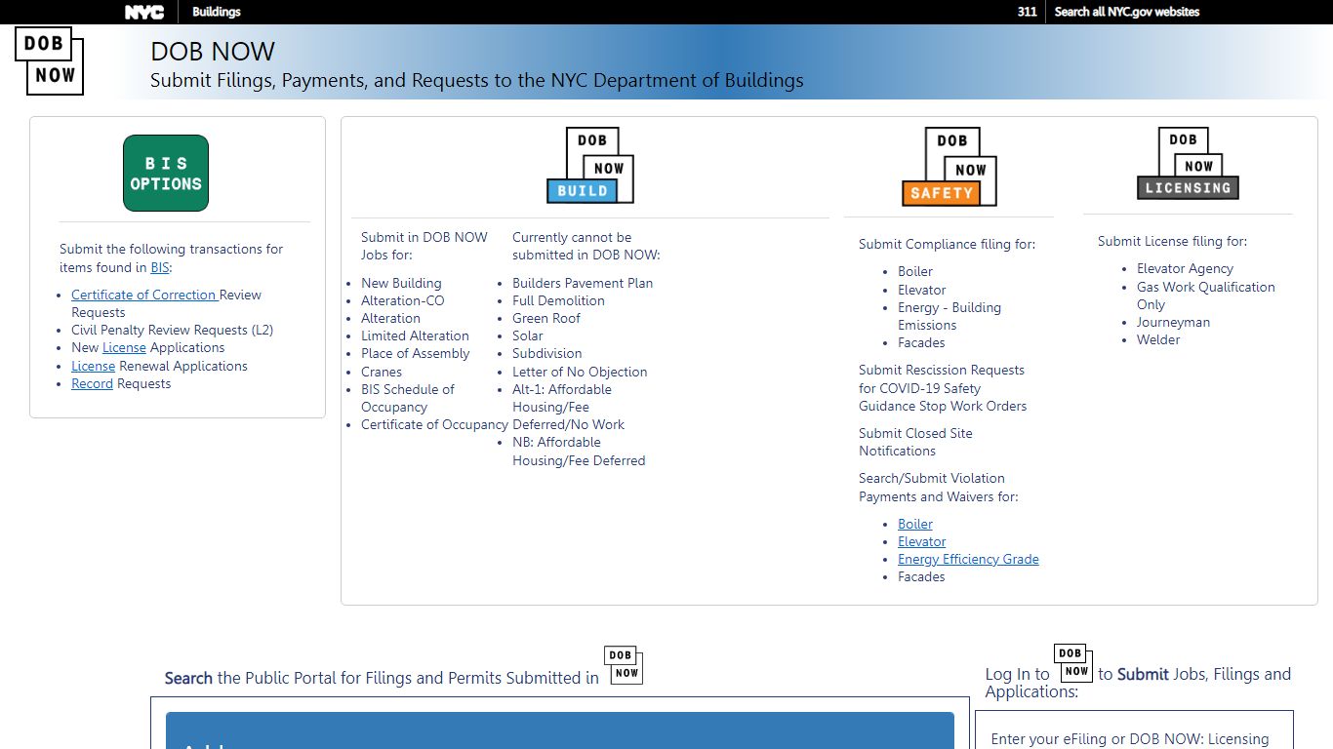
Task: Click the small DOB NOW icon beside Log In To
Action: coord(1073,662)
